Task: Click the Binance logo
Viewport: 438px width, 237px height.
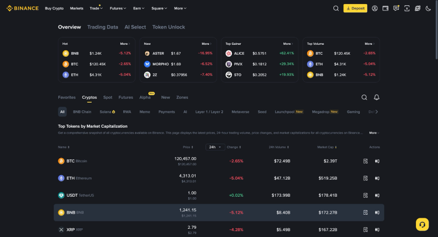Action: point(23,8)
